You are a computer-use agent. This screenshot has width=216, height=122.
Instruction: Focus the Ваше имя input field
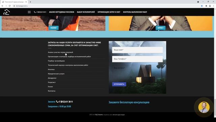point(137,50)
